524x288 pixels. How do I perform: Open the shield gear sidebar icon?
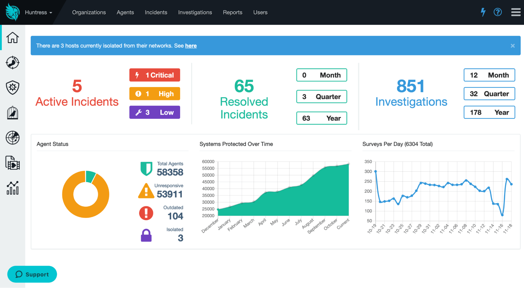pyautogui.click(x=13, y=87)
